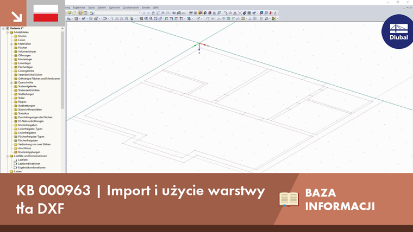This screenshot has width=413, height=232.
Task: Select Linienlager tree entry
Action: point(24,63)
